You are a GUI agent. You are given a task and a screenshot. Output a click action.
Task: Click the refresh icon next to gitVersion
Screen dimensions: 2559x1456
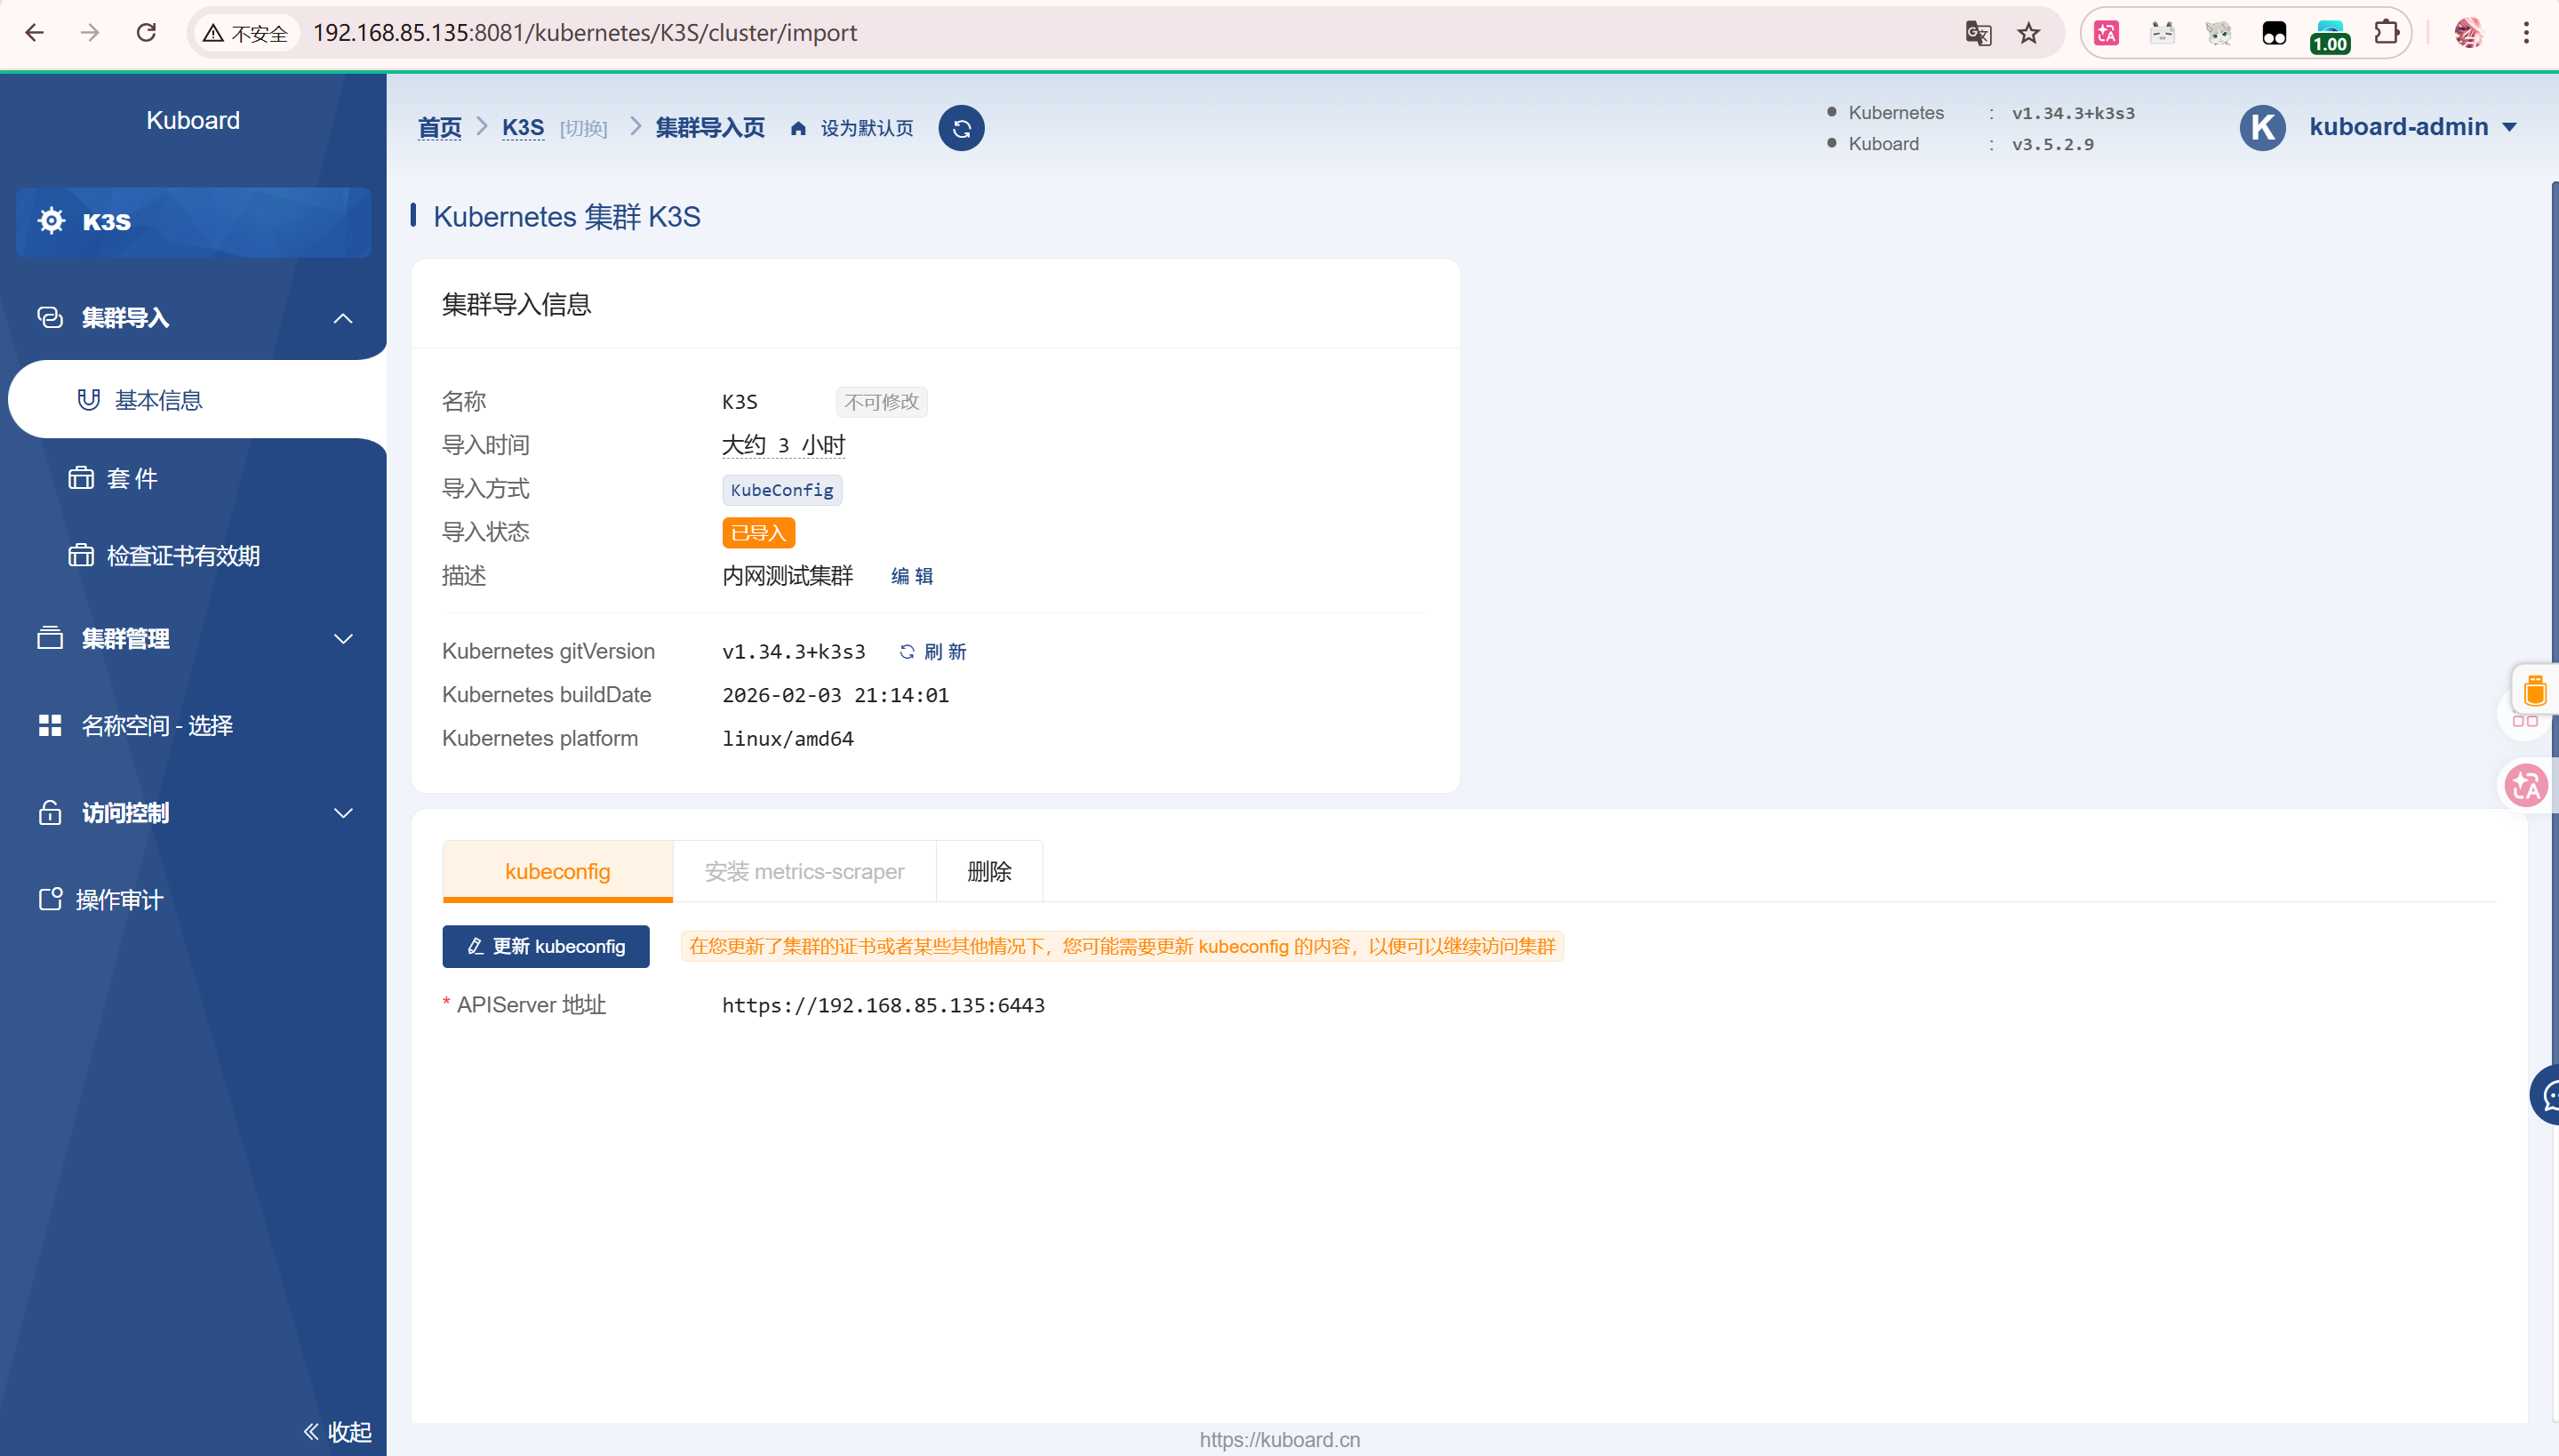point(906,652)
